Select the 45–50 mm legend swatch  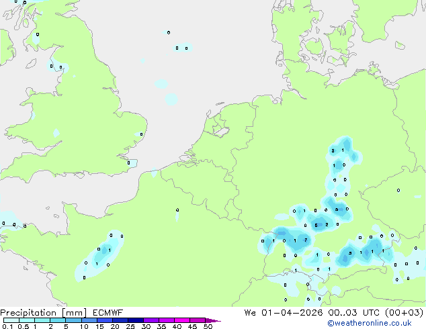(x=198, y=320)
